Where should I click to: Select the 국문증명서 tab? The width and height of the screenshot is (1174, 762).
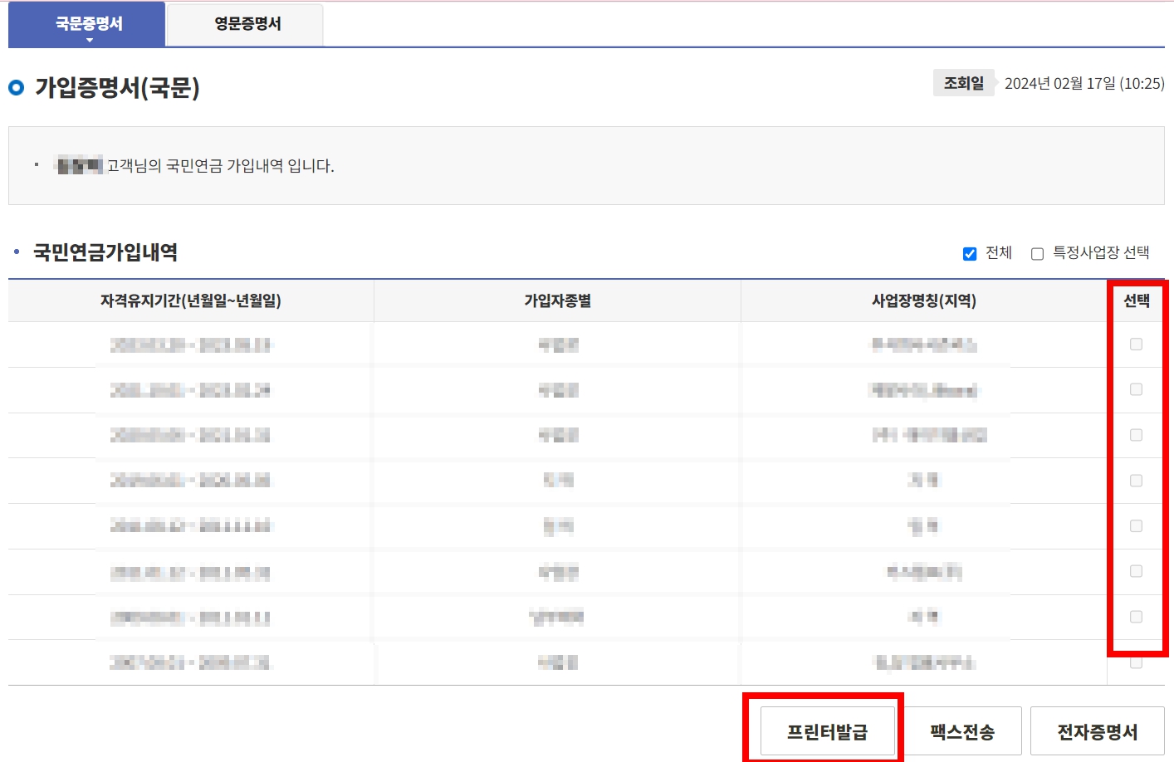(x=87, y=24)
